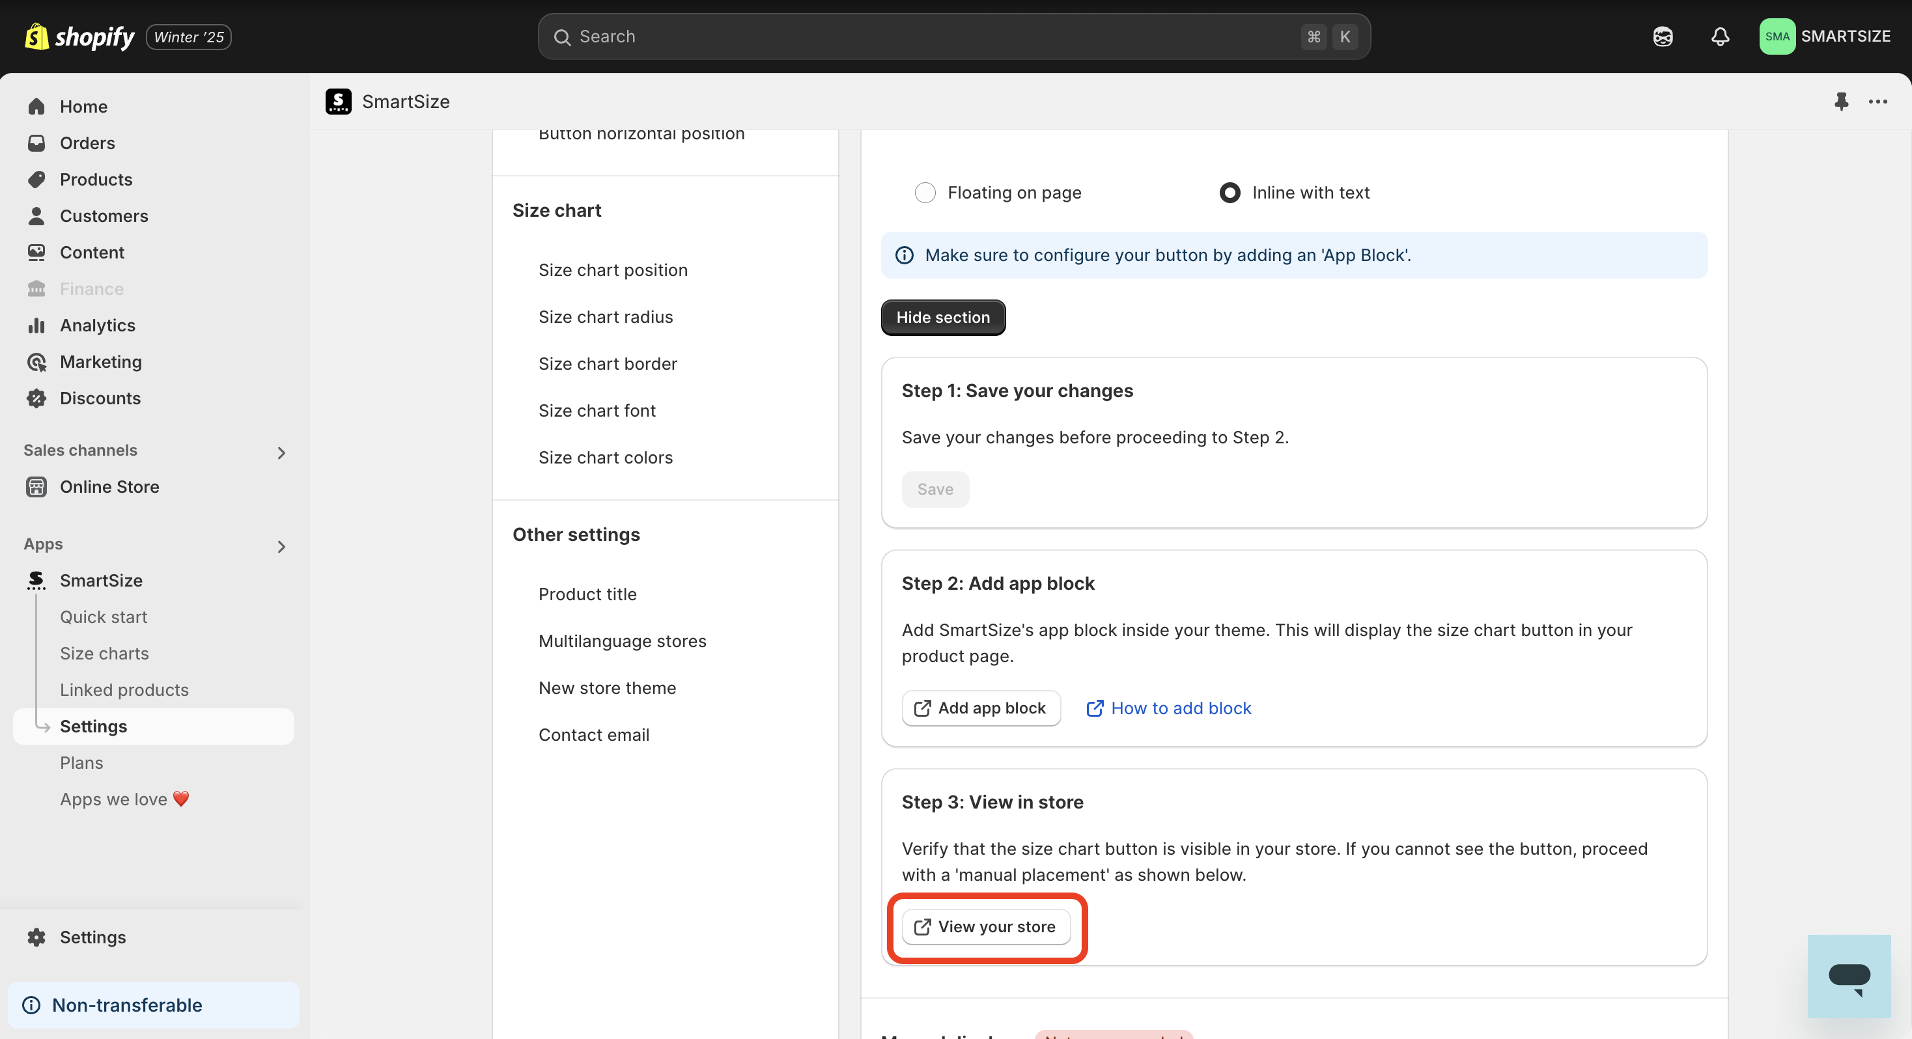Click the search magnifier icon
This screenshot has width=1912, height=1039.
(562, 37)
